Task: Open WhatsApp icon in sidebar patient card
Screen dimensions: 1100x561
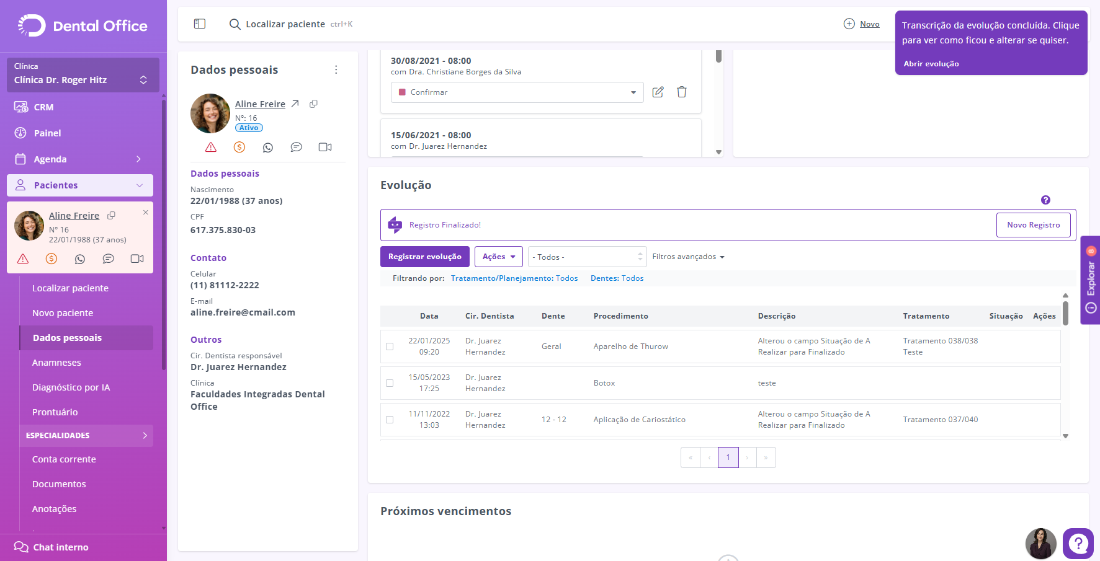Action: [x=80, y=259]
